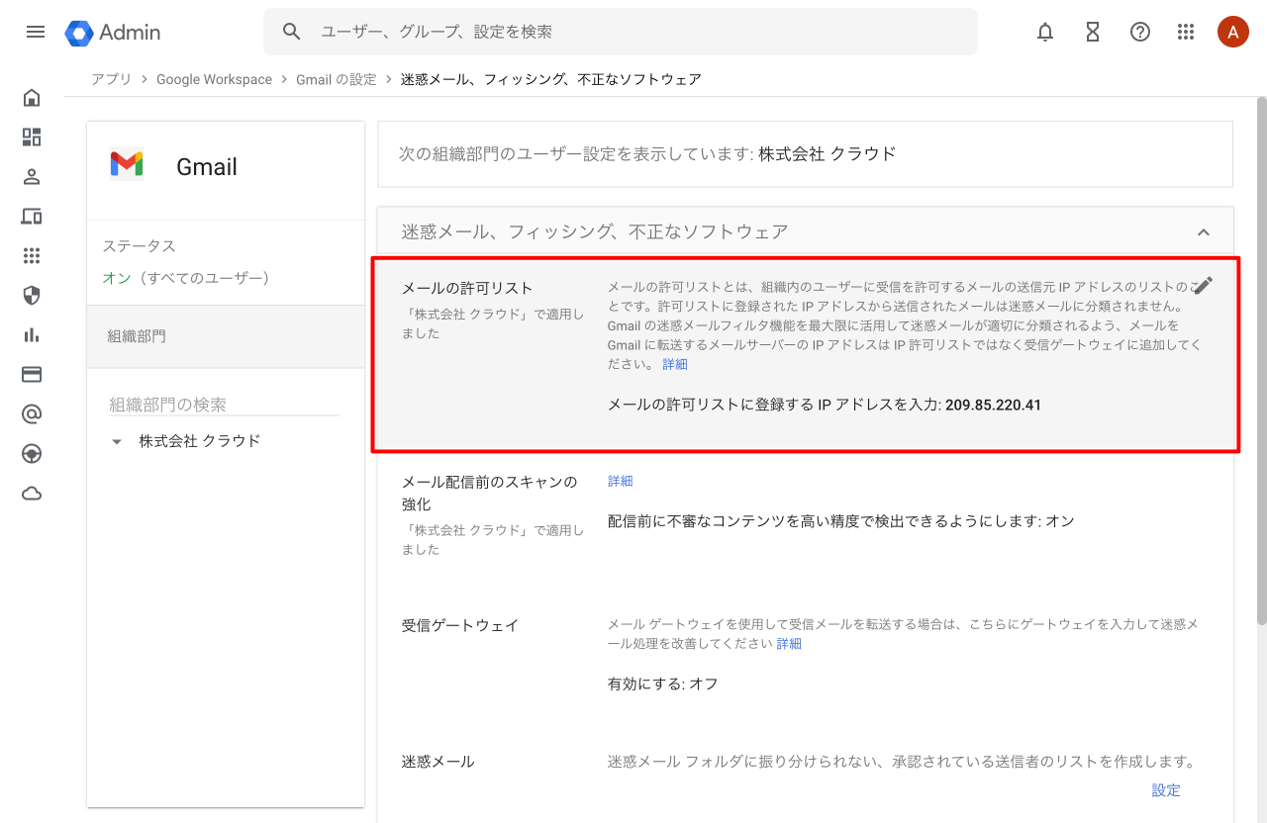Image resolution: width=1267 pixels, height=823 pixels.
Task: Edit メールの許可リスト with pencil icon
Action: click(1203, 287)
